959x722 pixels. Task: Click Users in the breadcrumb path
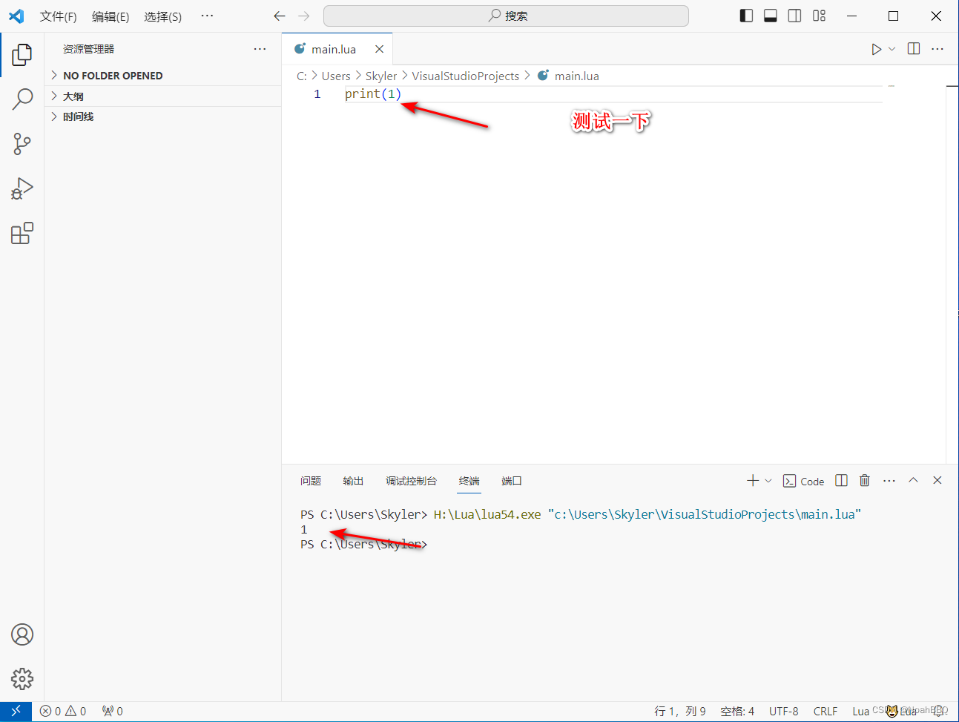point(336,76)
